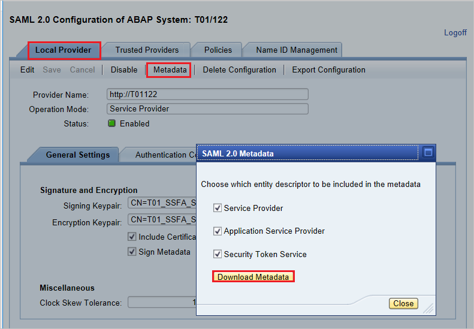
Task: Click the entity descriptor instruction text
Action: (311, 184)
